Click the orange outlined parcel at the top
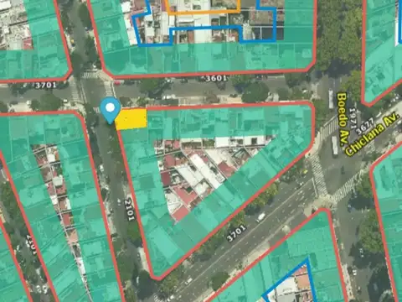Screen dimensions: 402x302 click(203, 6)
